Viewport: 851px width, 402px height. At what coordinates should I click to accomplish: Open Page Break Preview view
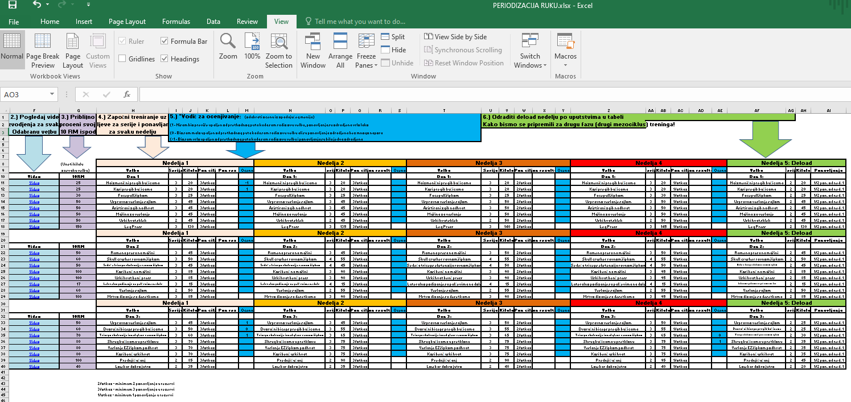(43, 51)
